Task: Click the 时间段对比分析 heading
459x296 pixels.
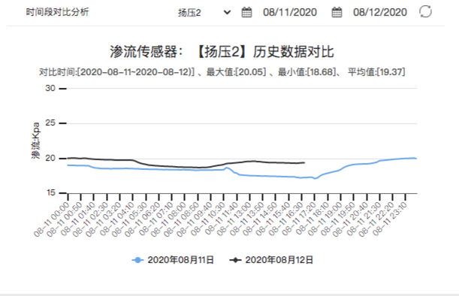Action: [57, 12]
